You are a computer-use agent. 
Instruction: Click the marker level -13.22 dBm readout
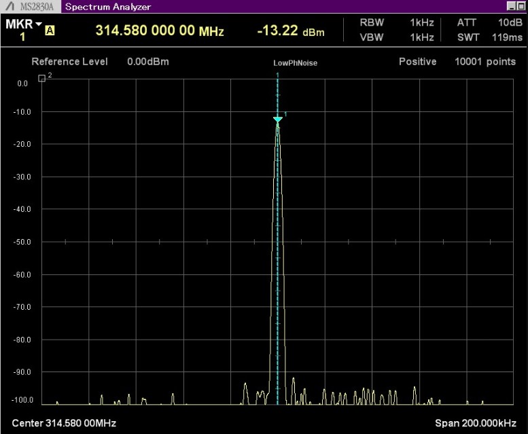291,31
